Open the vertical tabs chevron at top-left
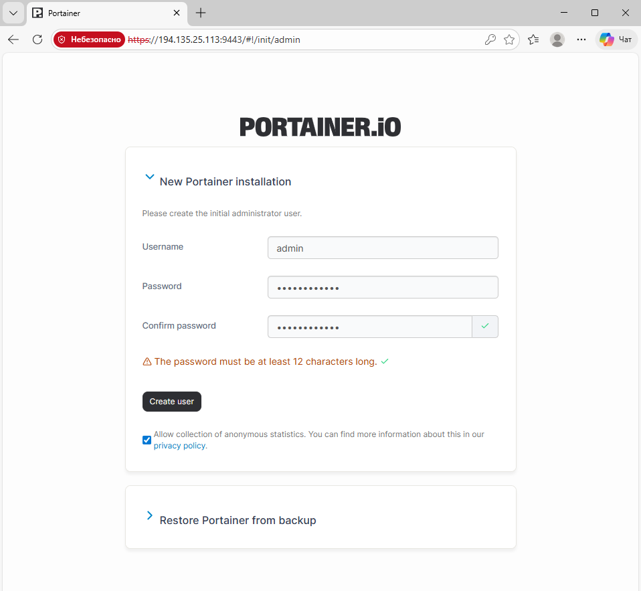 tap(13, 13)
